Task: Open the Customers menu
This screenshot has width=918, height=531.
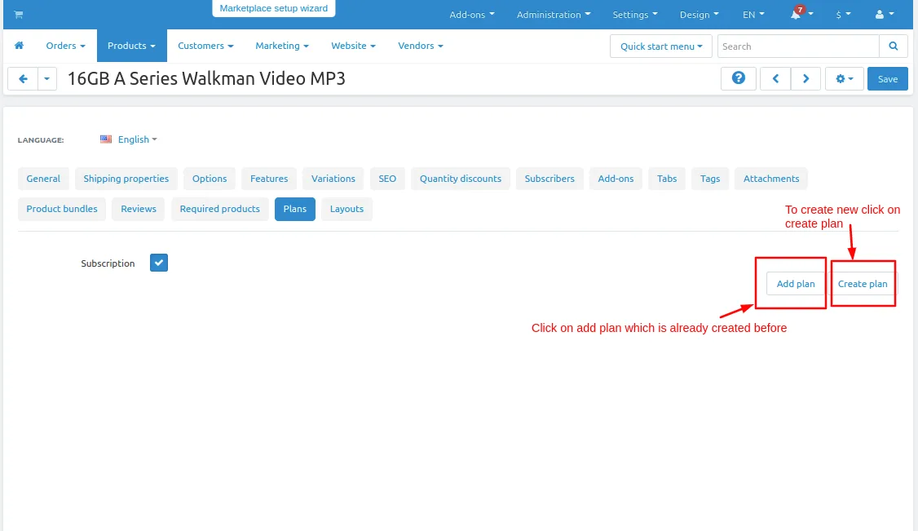Action: coord(205,46)
